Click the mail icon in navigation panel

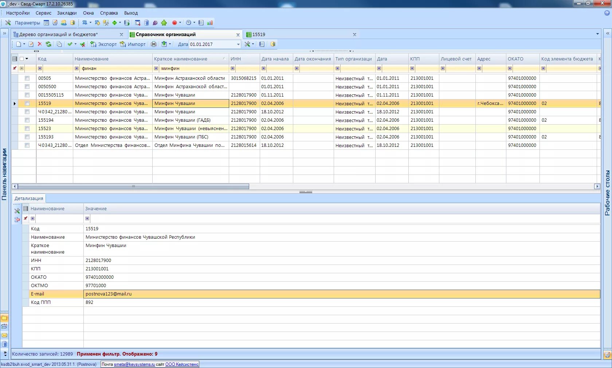click(4, 335)
